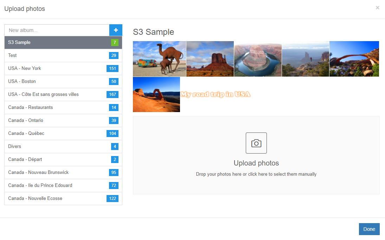
Task: Click the 122 badge on Canada - Nouvelle Ecosse
Action: [112, 198]
